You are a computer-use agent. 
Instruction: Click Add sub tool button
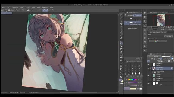click(133, 28)
